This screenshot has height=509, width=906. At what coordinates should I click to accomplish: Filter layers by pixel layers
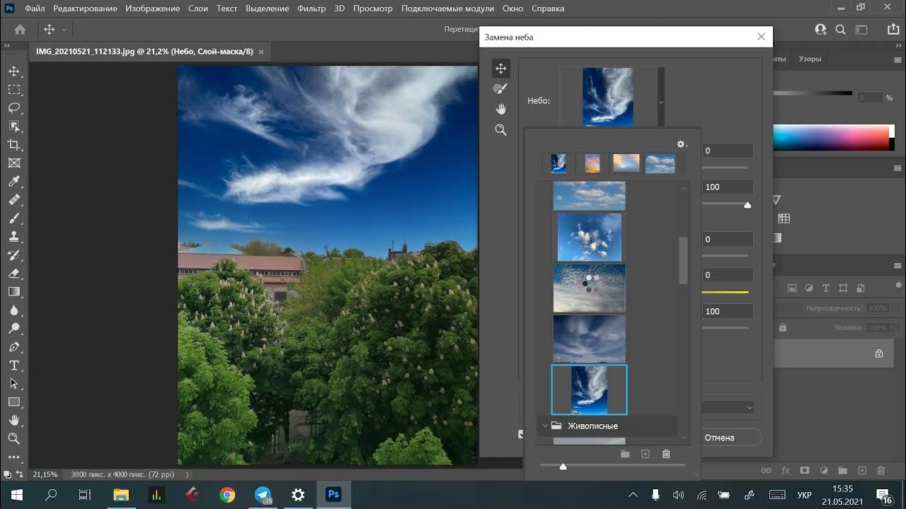coord(792,288)
